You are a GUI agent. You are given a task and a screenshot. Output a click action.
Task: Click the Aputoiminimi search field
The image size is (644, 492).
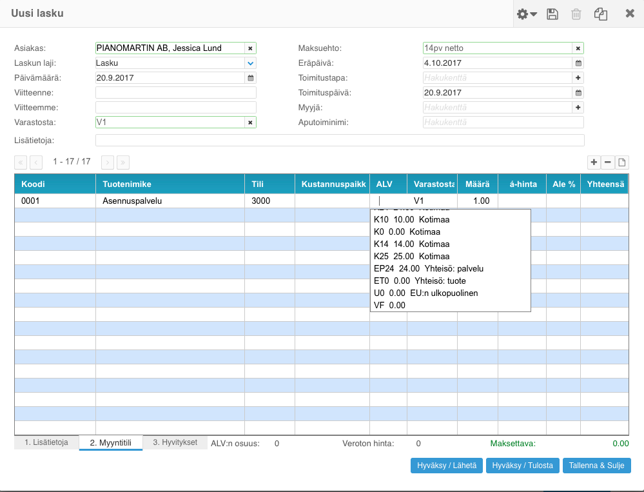[503, 123]
